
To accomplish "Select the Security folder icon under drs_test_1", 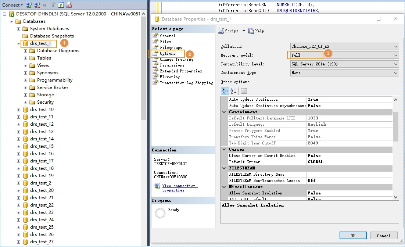I will (x=32, y=102).
